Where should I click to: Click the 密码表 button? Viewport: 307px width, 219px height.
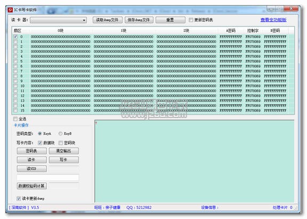(x=32, y=151)
